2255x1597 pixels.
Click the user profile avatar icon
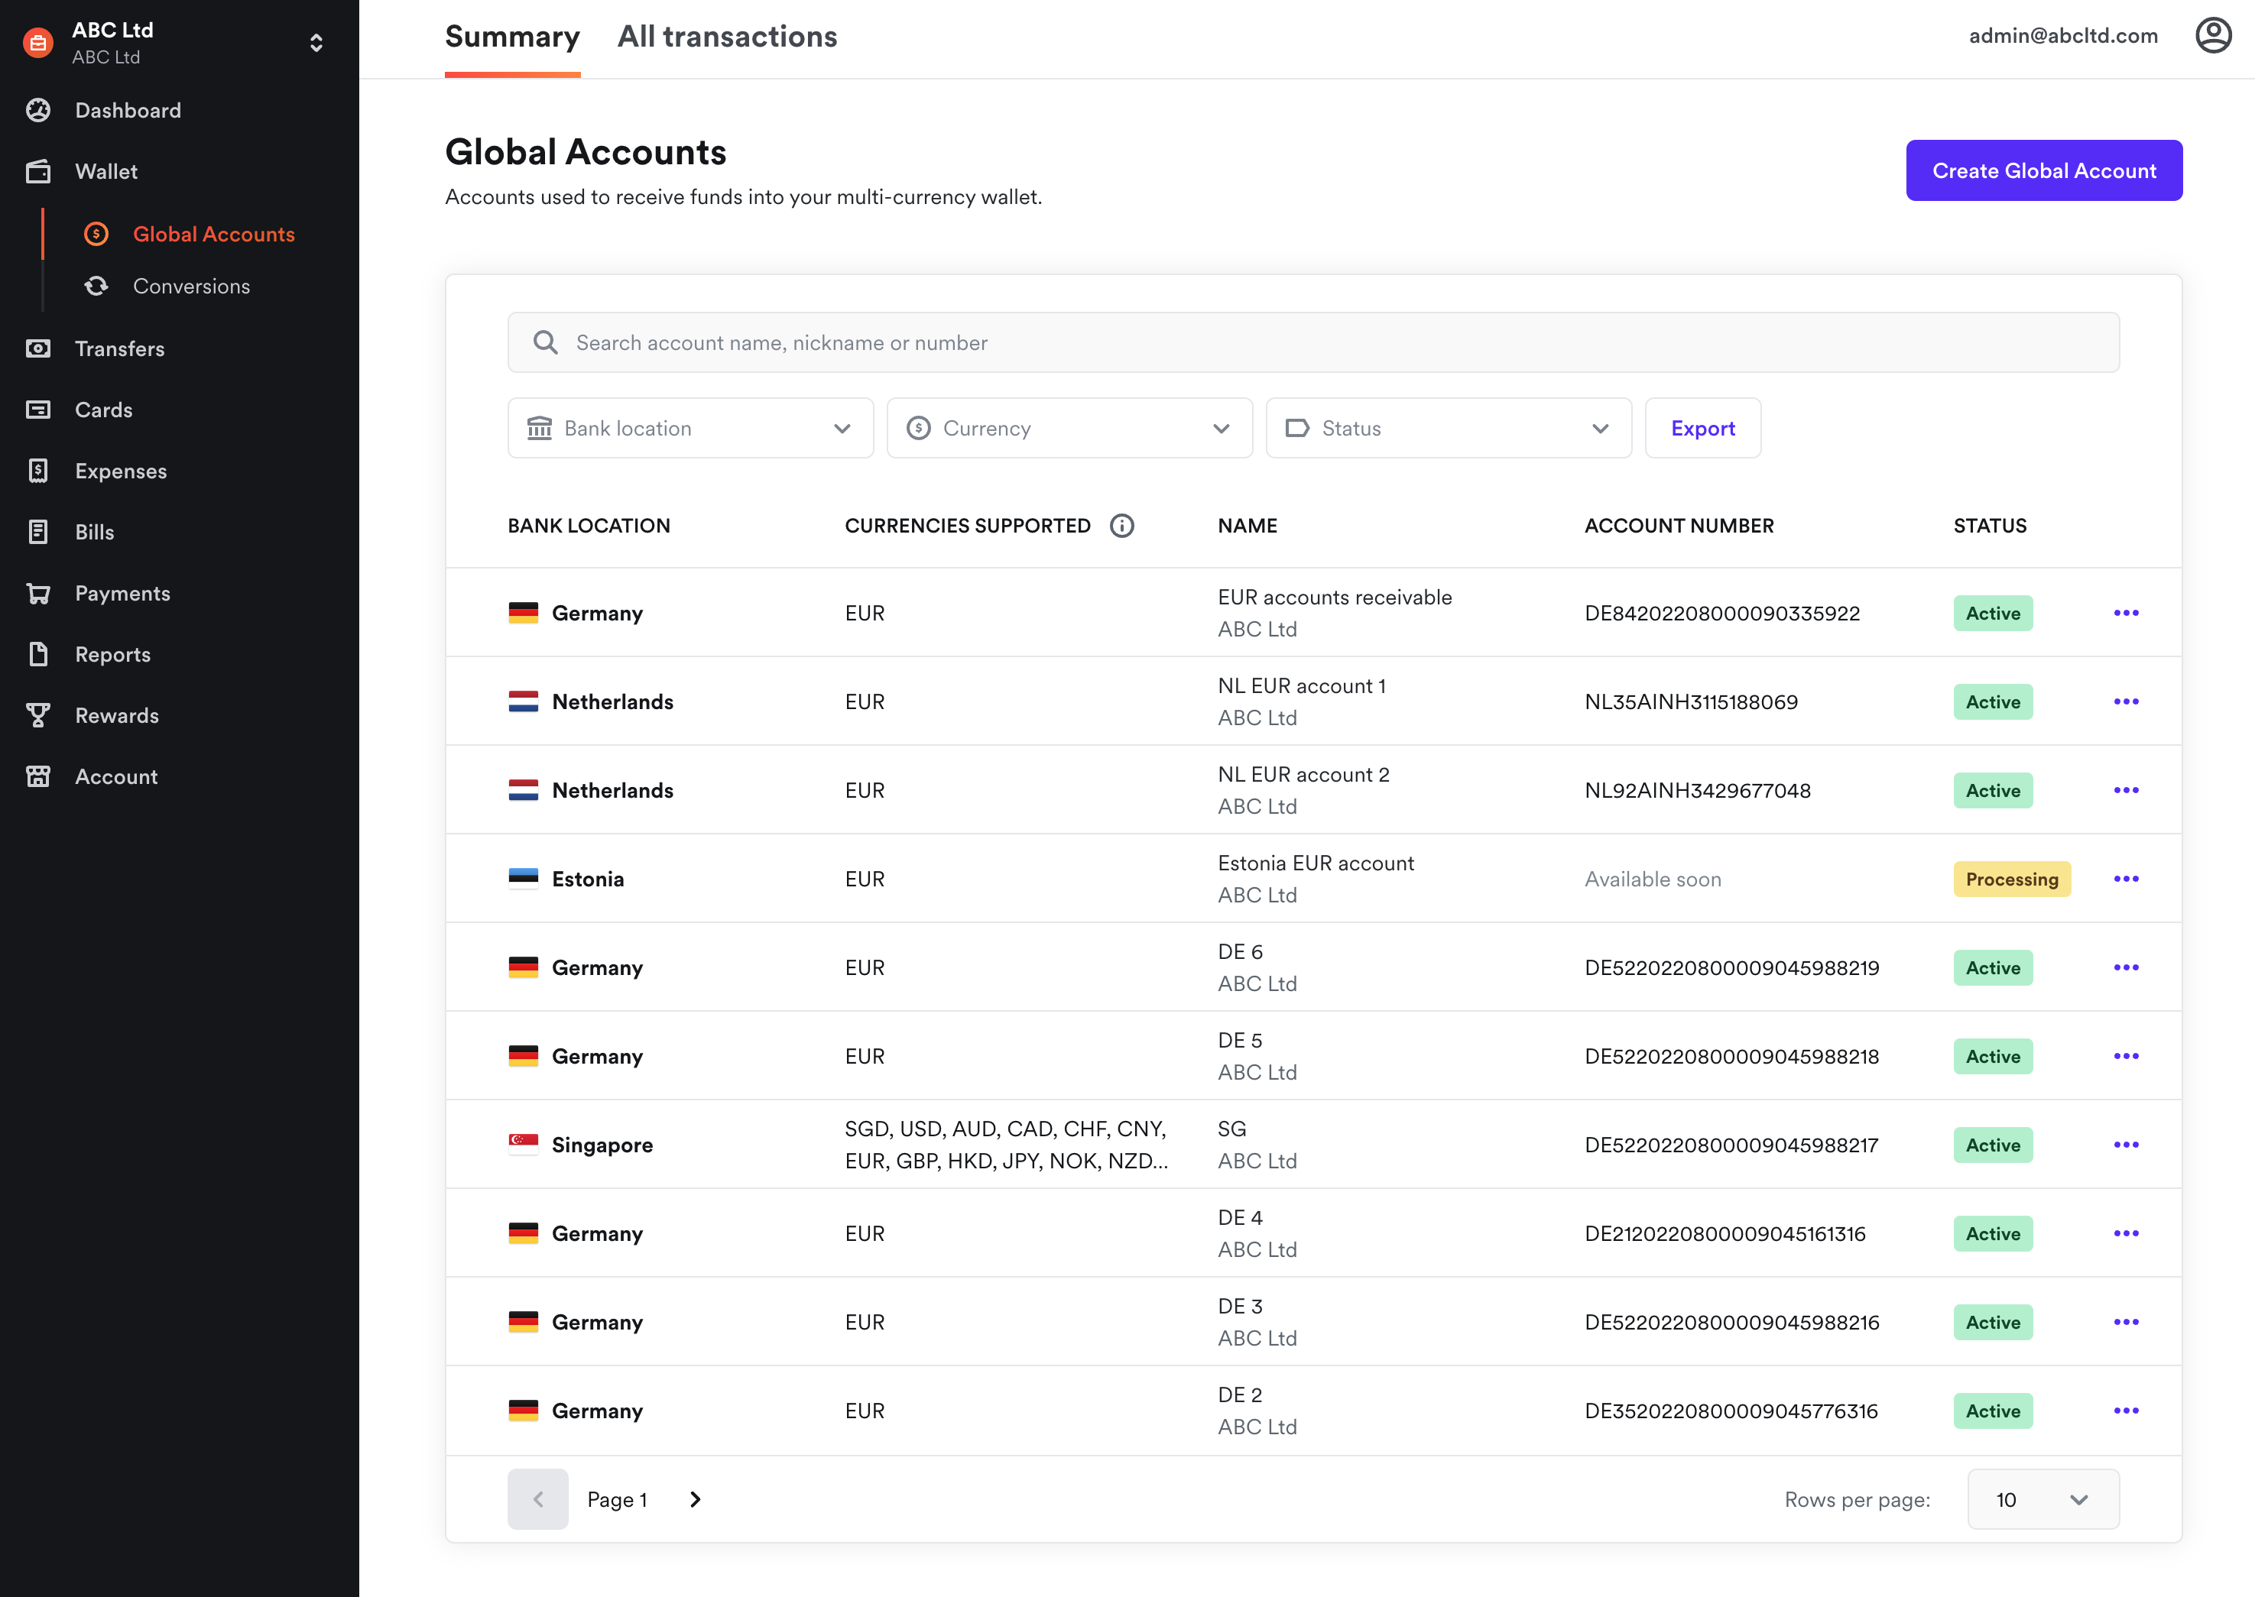pyautogui.click(x=2213, y=37)
